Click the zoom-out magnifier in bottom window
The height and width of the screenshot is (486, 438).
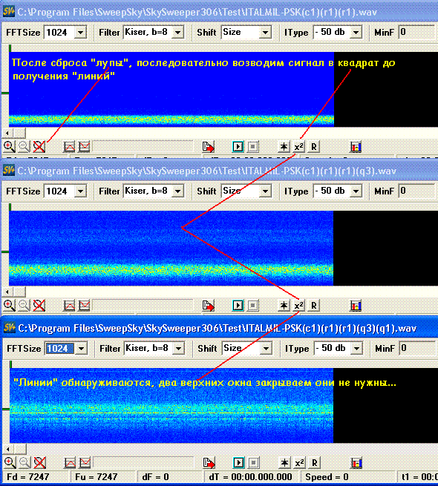24,463
